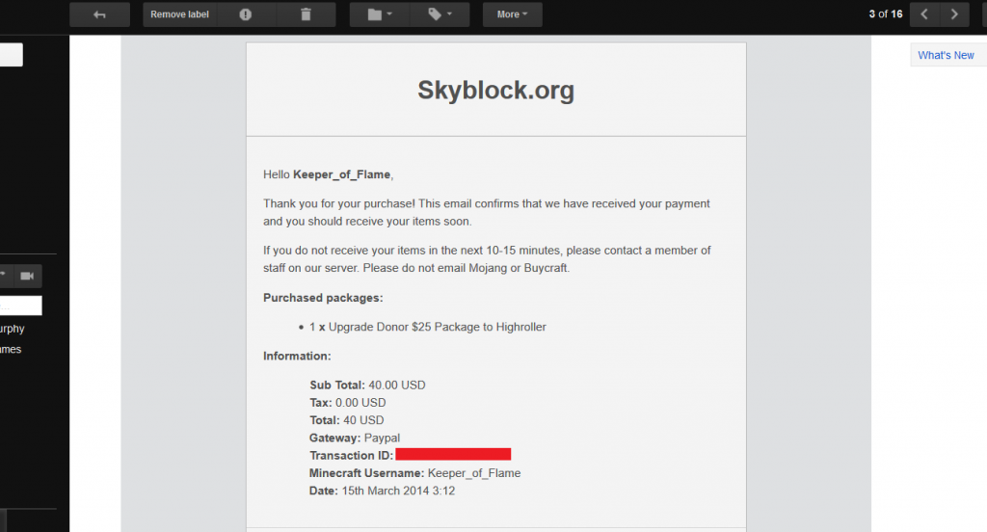The image size is (987, 532).
Task: Expand the More actions menu
Action: coord(513,14)
